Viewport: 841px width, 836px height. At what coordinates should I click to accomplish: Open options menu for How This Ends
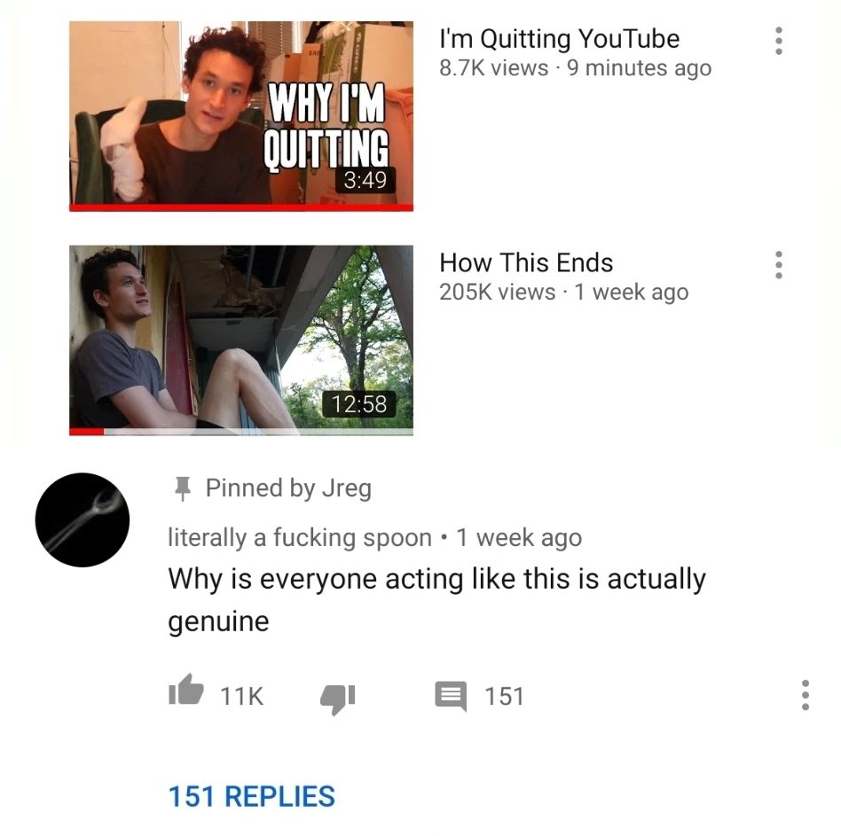pos(779,265)
